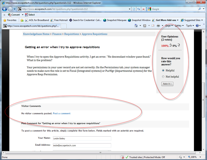Click Snapshot Marquee favorite
This screenshot has height=160, width=207.
pos(115,20)
